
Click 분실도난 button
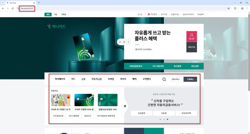[x=88, y=116]
